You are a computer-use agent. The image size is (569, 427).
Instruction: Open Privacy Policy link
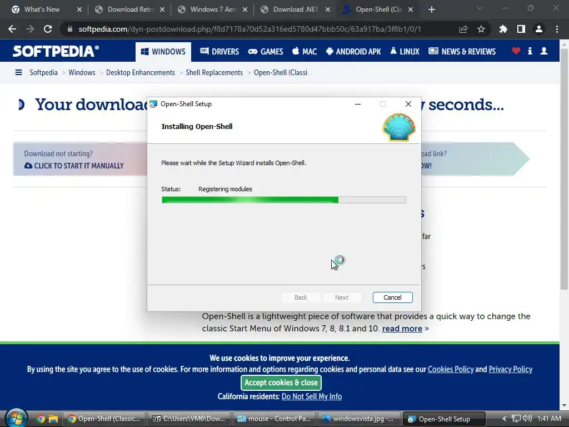pyautogui.click(x=511, y=369)
